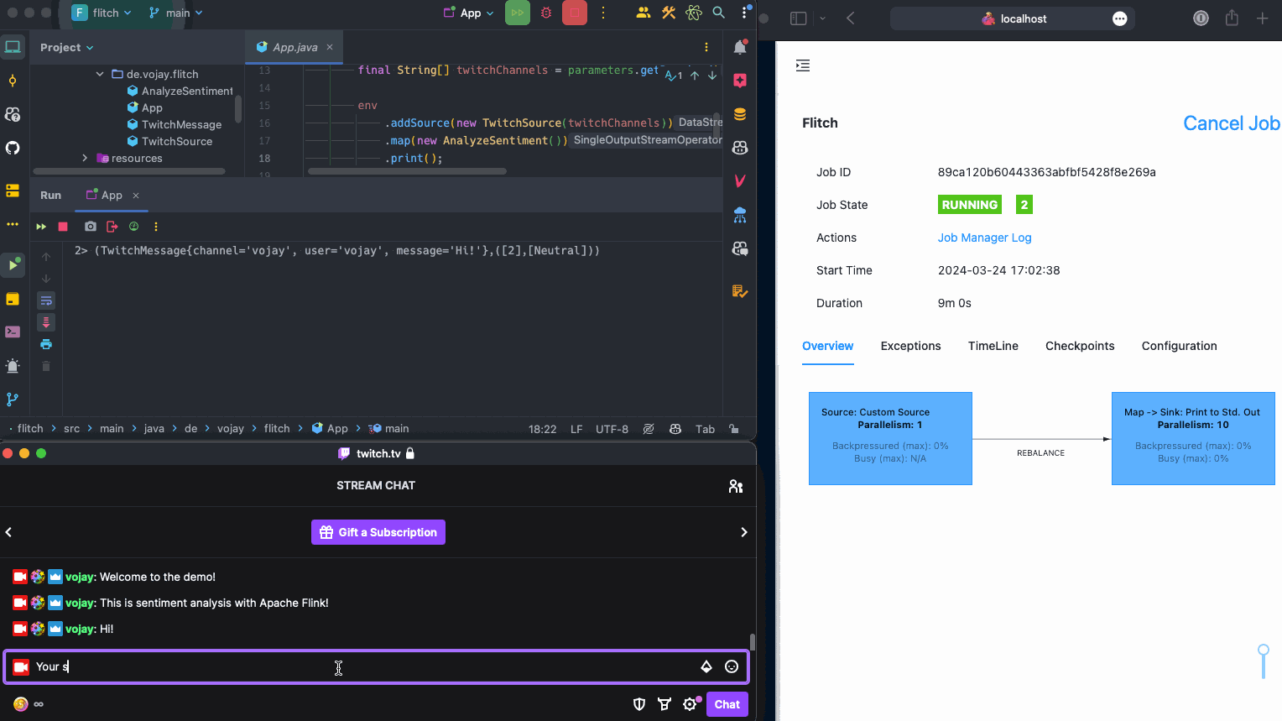Screen dimensions: 1282x721
Task: Open chat settings gear icon
Action: (x=690, y=704)
